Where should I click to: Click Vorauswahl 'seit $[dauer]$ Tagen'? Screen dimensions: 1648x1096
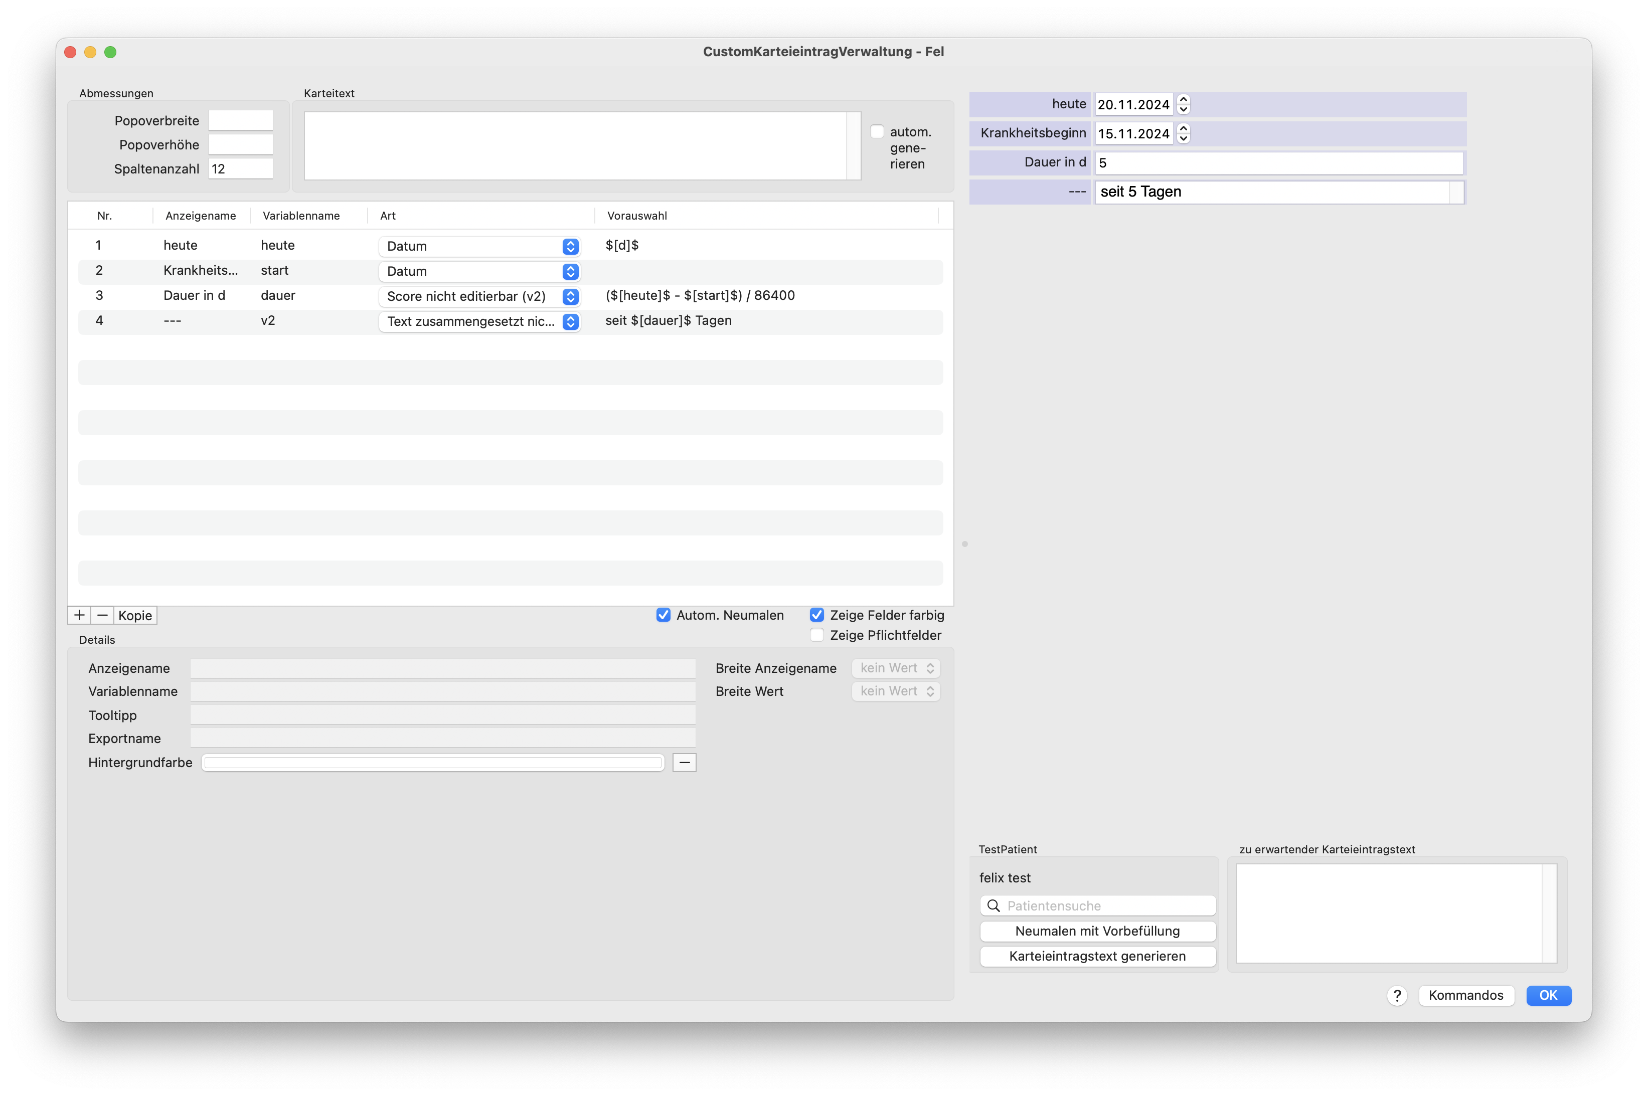click(x=669, y=321)
